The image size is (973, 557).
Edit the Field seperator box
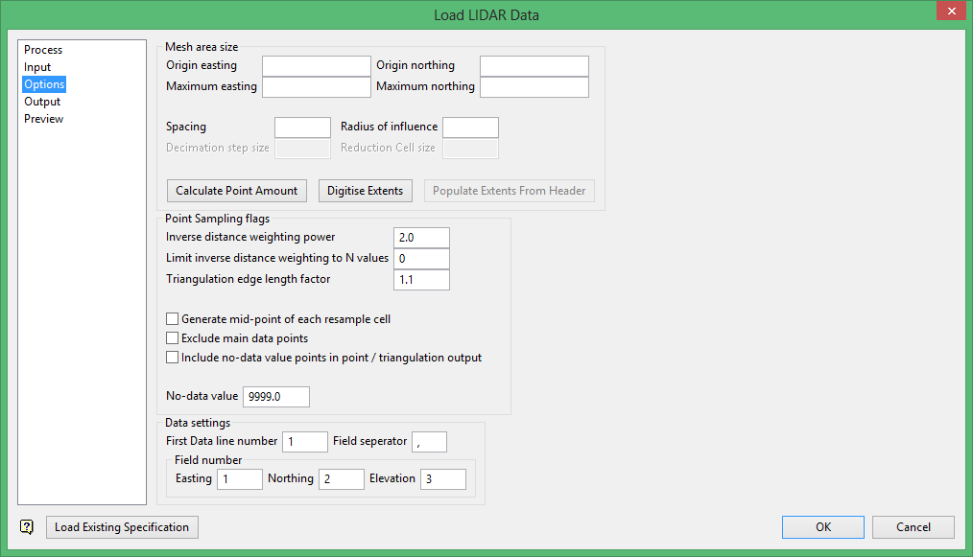[429, 442]
